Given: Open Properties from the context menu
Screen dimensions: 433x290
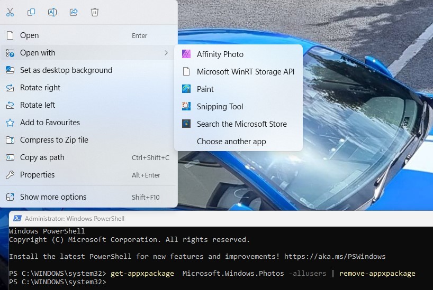Looking at the screenshot, I should coord(88,175).
